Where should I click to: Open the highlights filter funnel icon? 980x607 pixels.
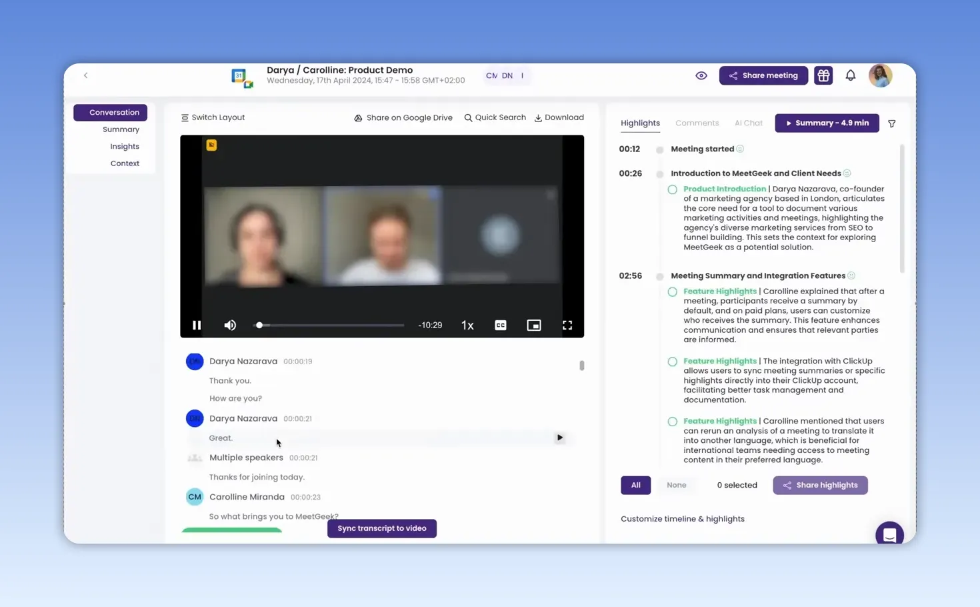[892, 123]
